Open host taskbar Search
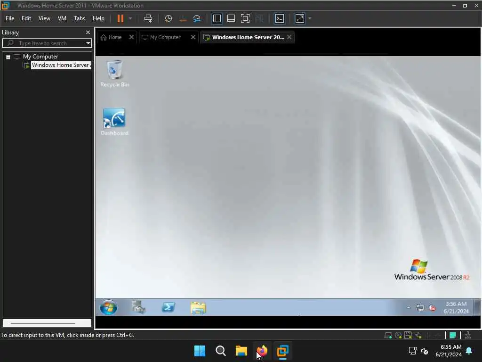Screen dimensions: 482x362 (221, 351)
